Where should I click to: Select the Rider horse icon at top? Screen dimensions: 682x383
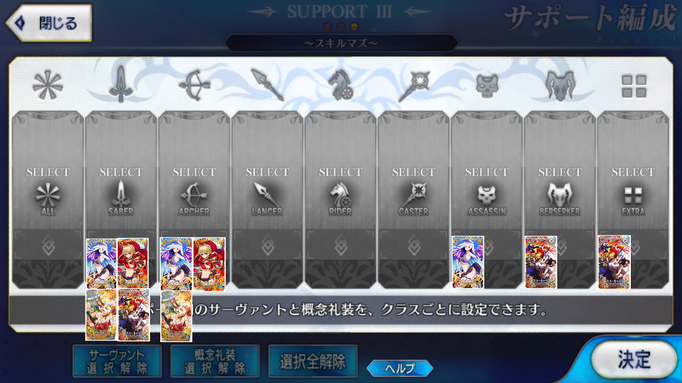(x=340, y=85)
